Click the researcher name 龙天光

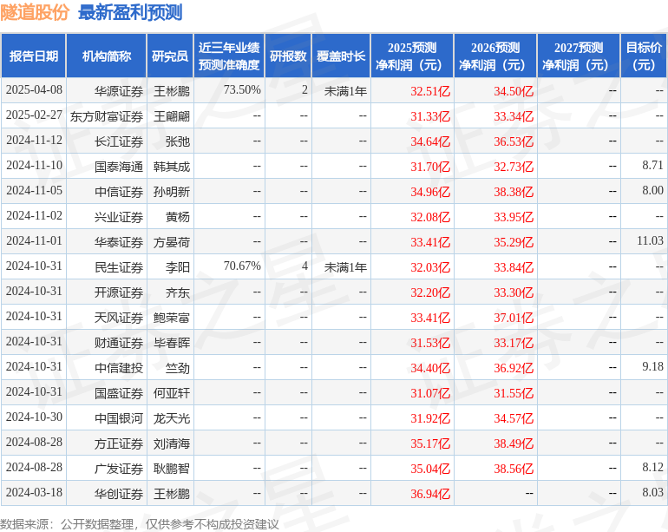tap(172, 417)
